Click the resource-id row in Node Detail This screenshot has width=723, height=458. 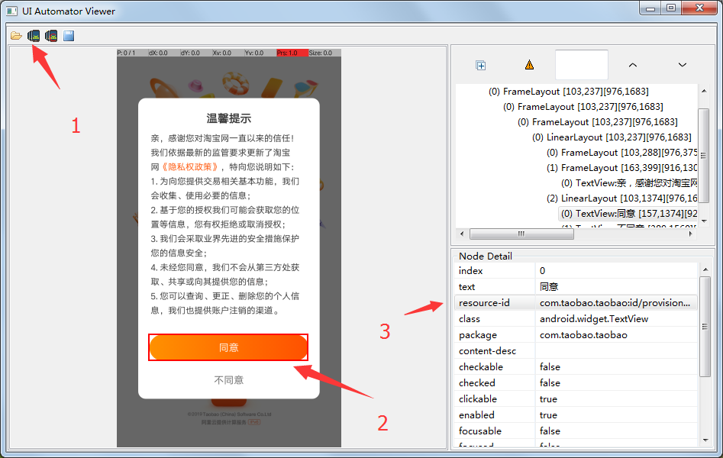(576, 302)
